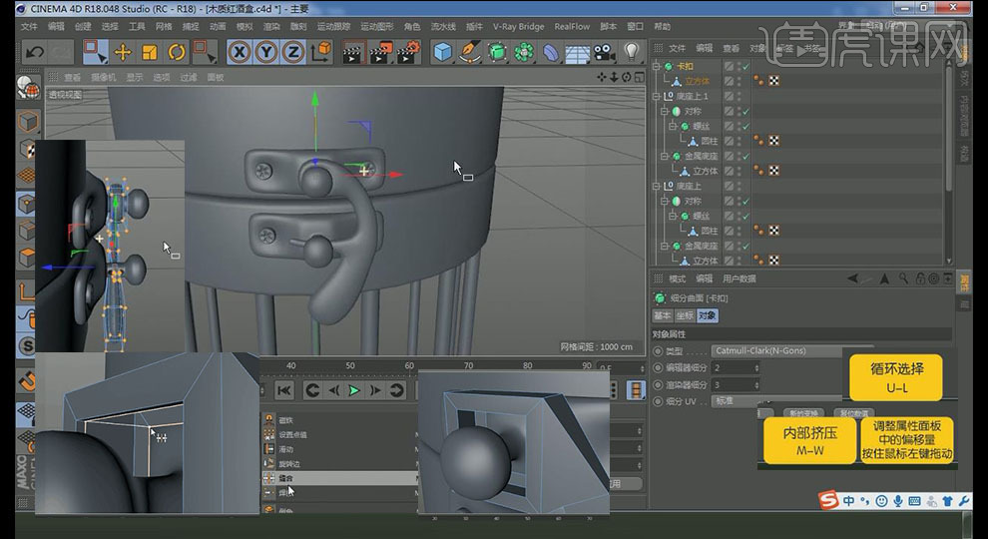
Task: Add a Camera object
Action: pos(604,52)
